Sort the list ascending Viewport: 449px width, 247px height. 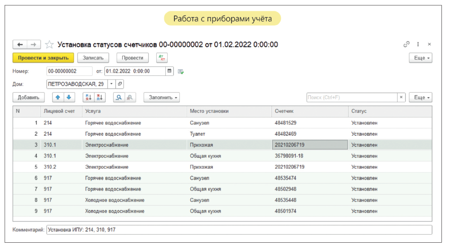(x=88, y=97)
